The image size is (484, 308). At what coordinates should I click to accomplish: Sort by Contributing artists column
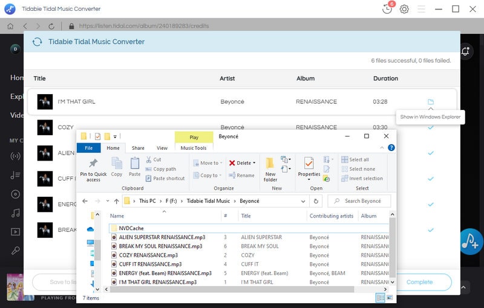[331, 216]
